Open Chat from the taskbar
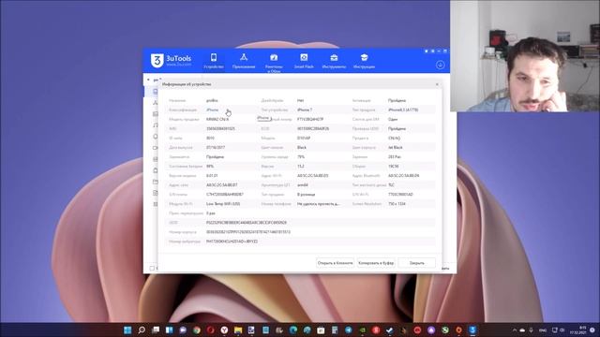The width and height of the screenshot is (600, 337). pos(183,330)
